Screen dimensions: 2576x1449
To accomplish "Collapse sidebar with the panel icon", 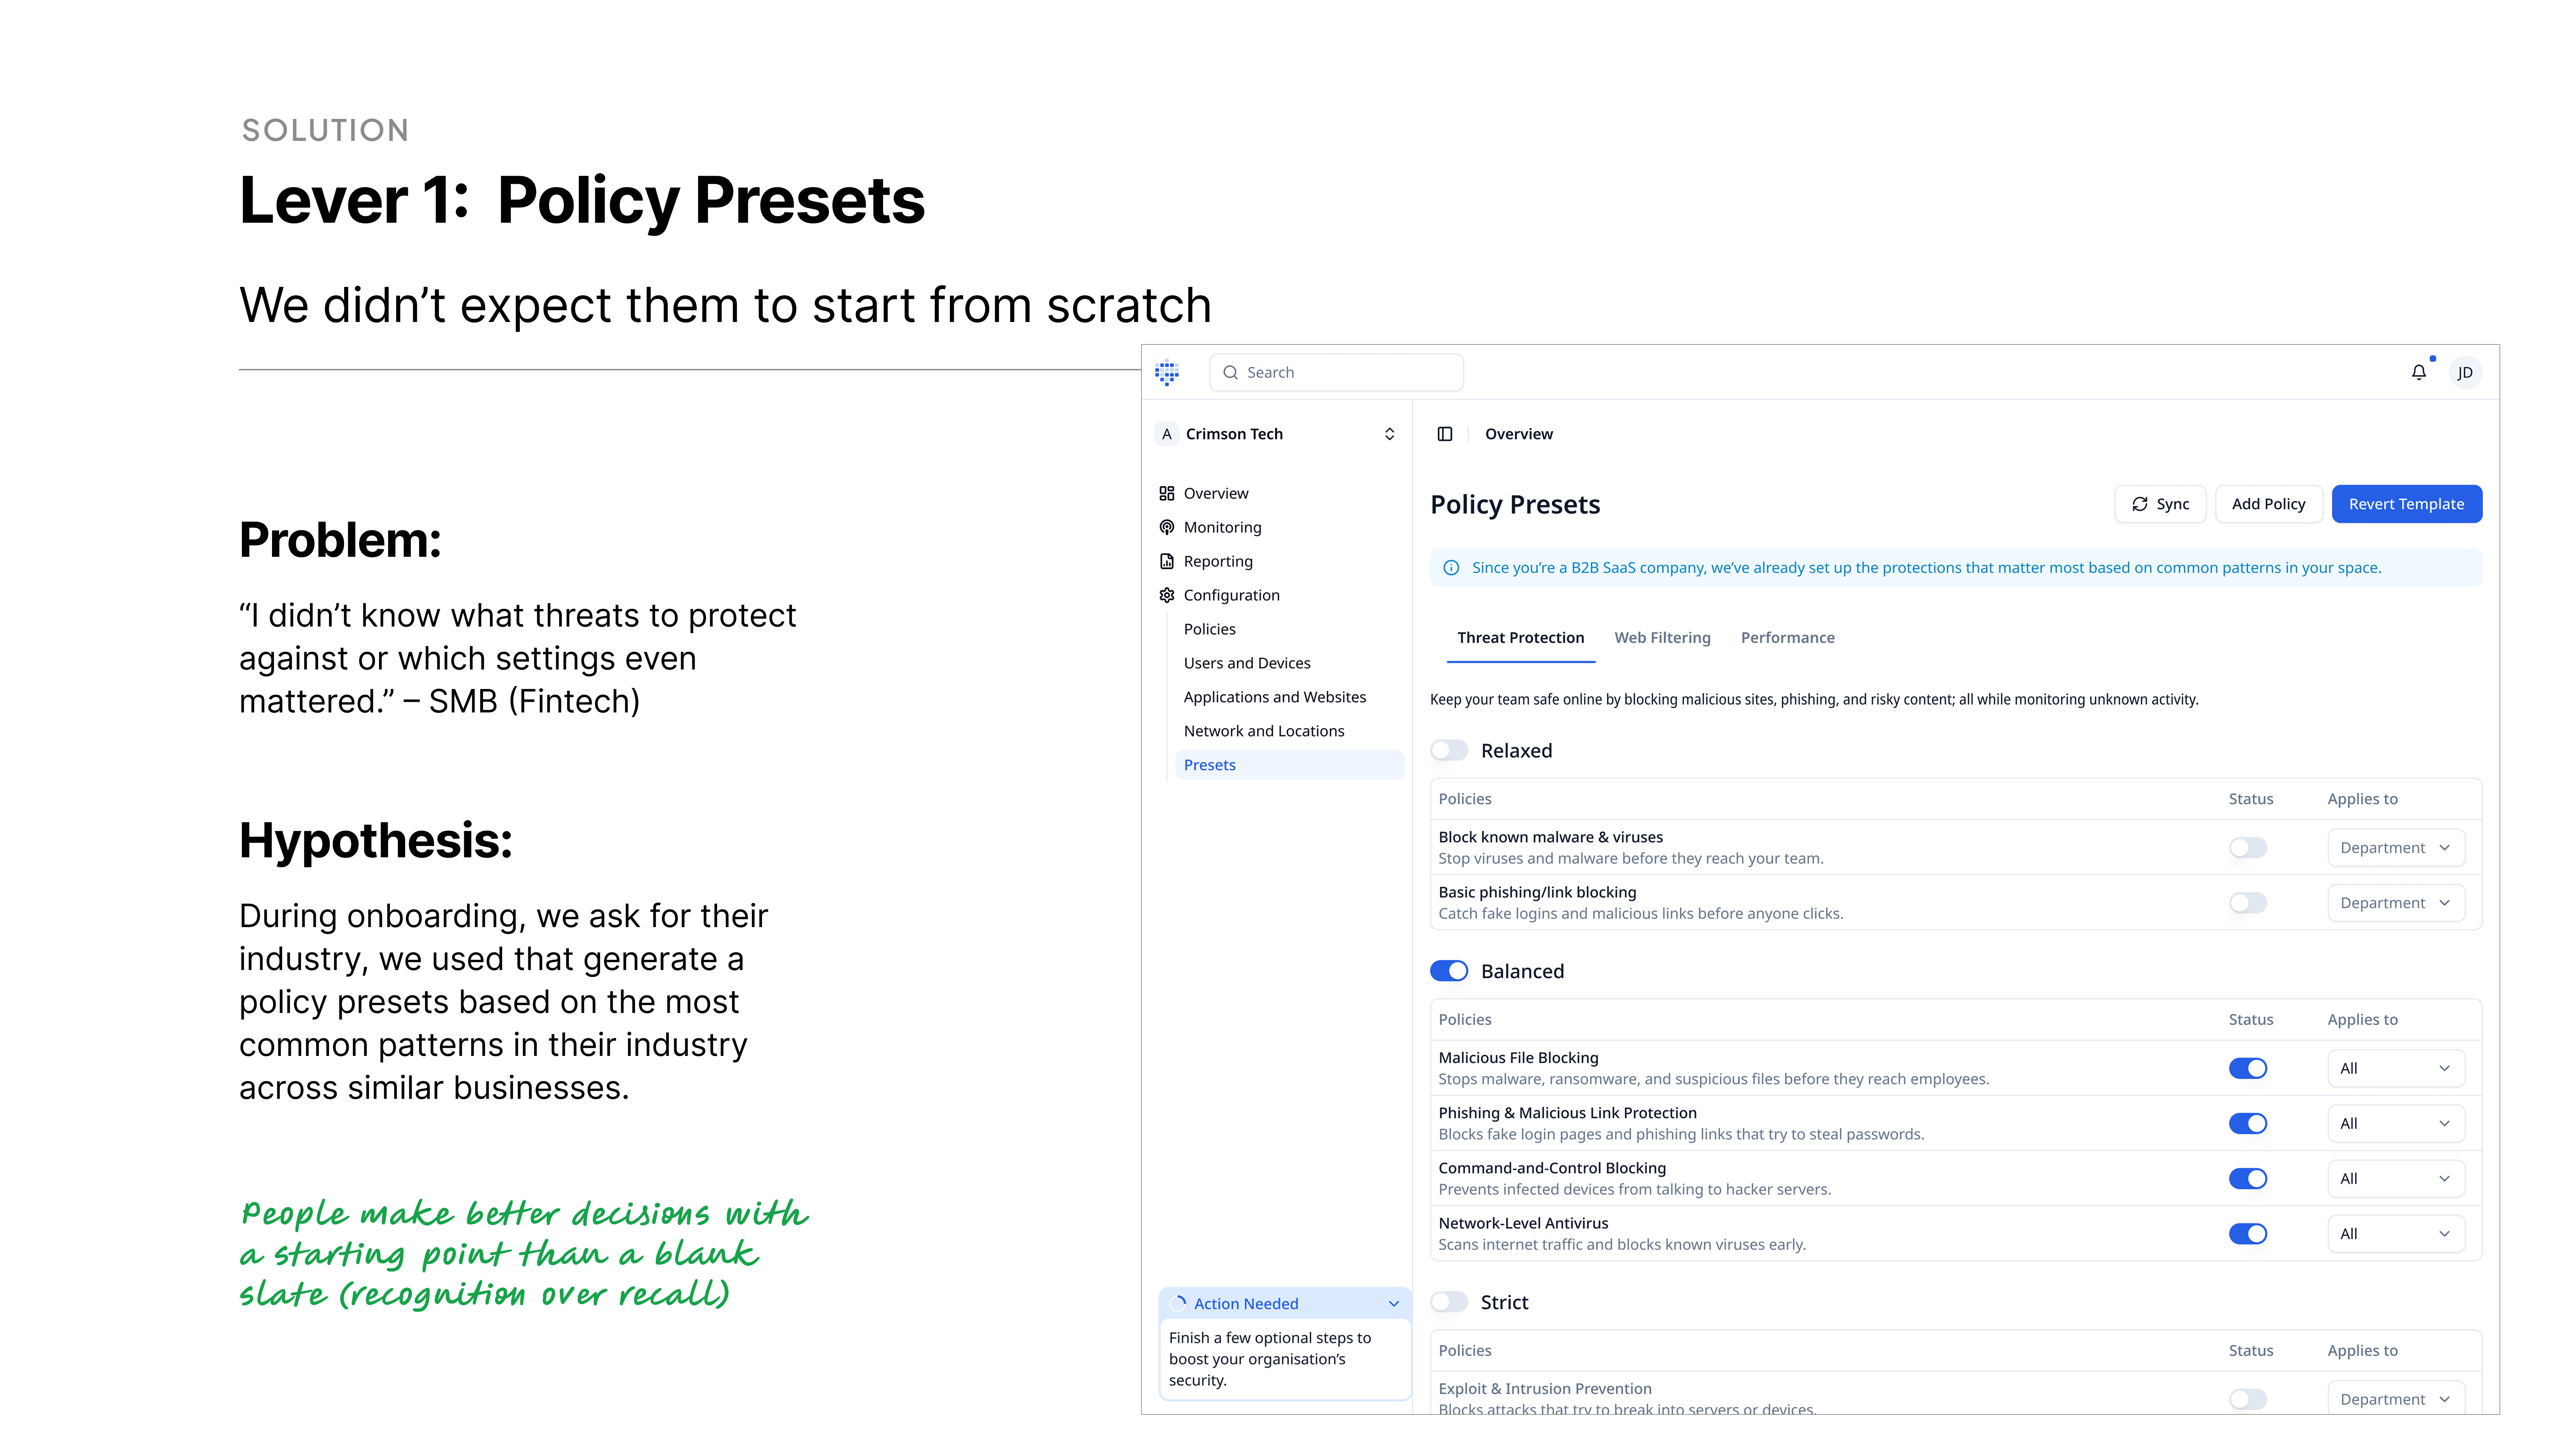I will [x=1445, y=434].
